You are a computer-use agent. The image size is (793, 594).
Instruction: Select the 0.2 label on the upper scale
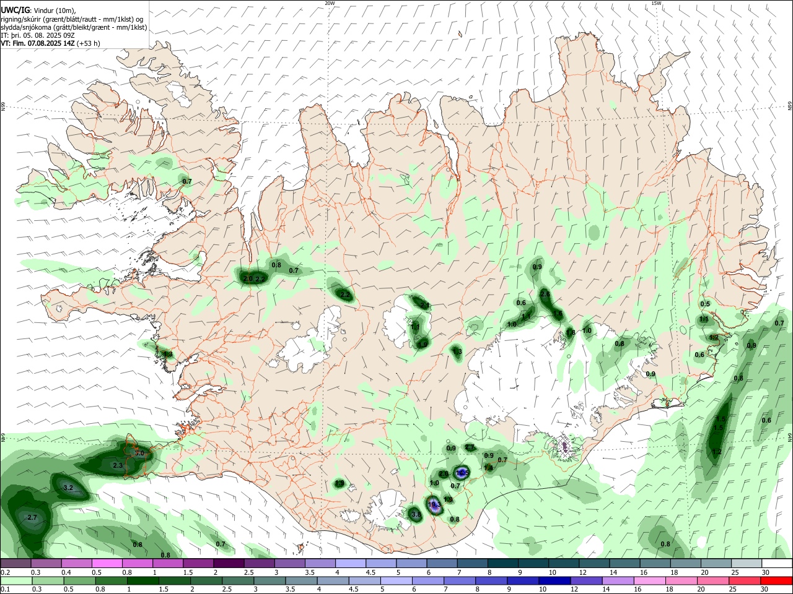click(x=5, y=572)
